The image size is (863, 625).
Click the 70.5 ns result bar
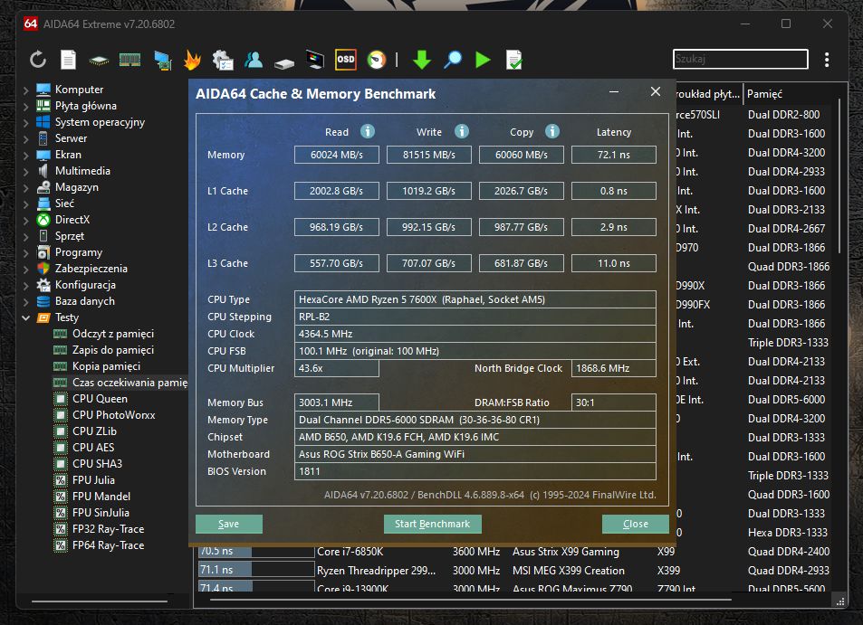pyautogui.click(x=256, y=551)
